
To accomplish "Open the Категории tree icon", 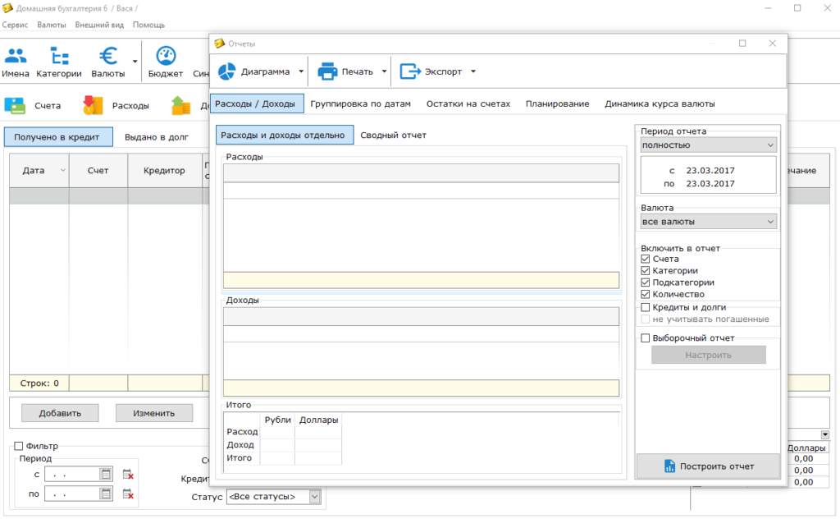I will (x=59, y=57).
